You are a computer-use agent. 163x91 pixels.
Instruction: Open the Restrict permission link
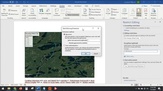pyautogui.click(x=130, y=80)
